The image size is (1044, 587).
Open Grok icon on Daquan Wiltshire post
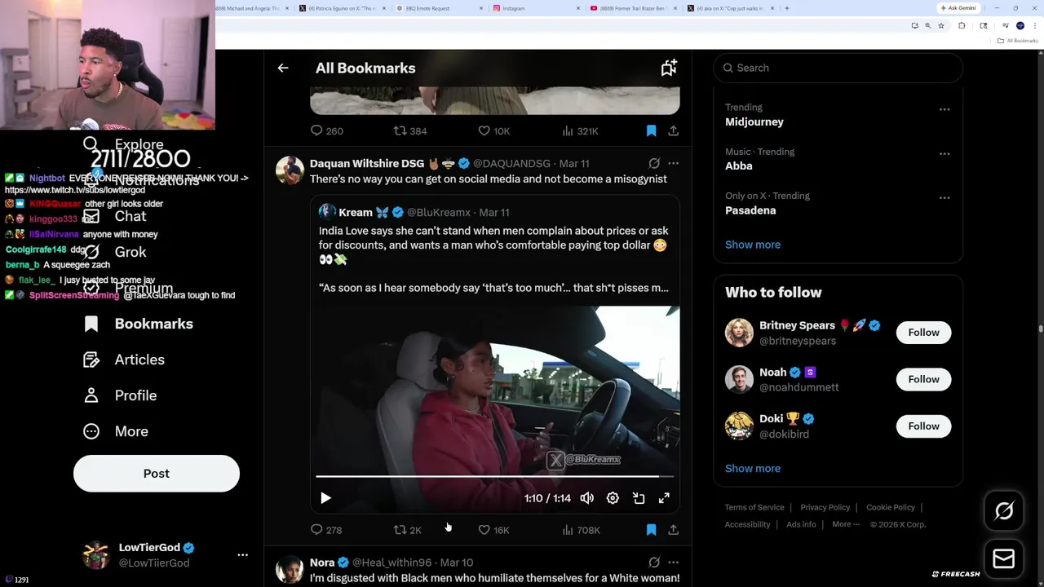[654, 163]
